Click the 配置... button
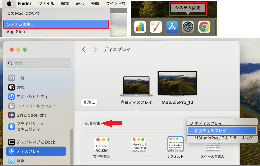 pos(89,102)
